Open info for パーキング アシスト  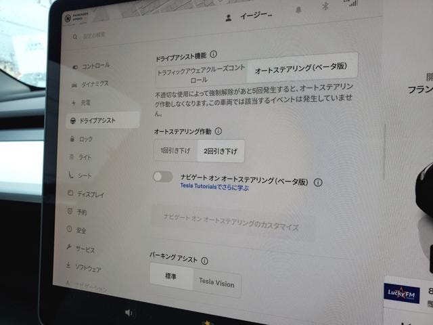click(204, 261)
